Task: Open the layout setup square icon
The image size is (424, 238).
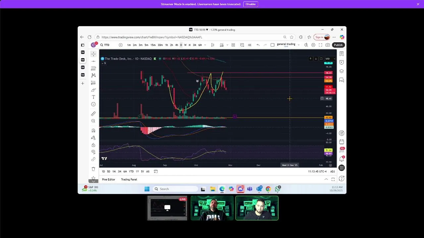Action: [x=272, y=45]
